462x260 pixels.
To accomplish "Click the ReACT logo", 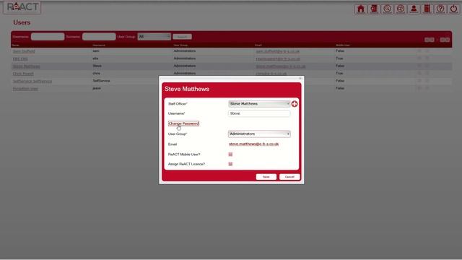I will 22,6.
